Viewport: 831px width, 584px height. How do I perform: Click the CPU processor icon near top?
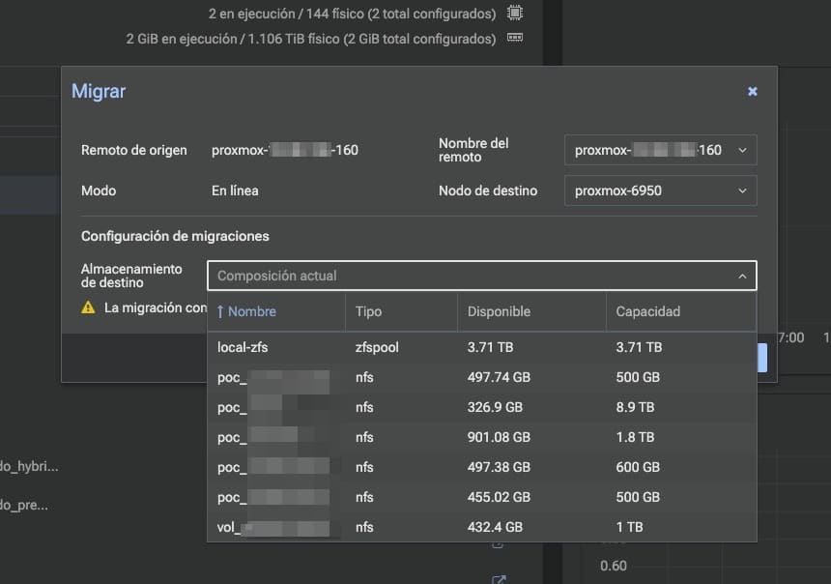click(x=515, y=13)
